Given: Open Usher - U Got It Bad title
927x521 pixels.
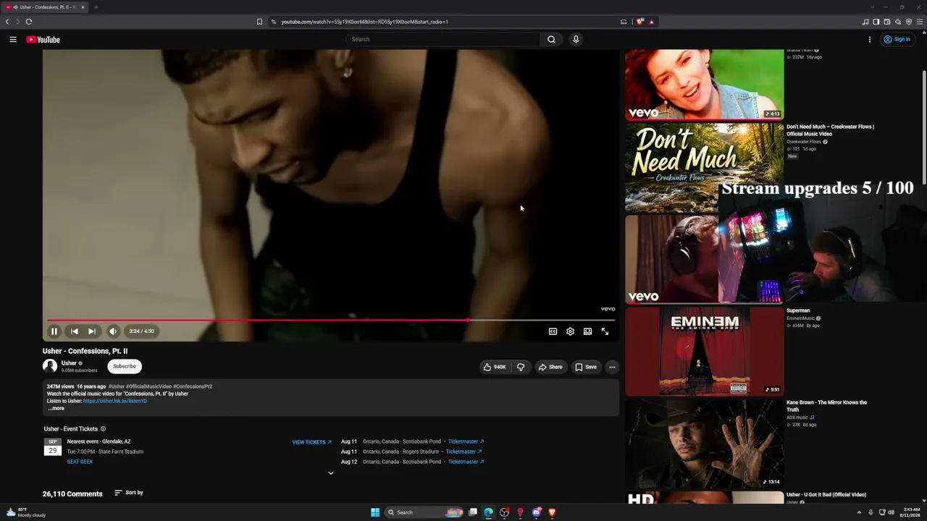Looking at the screenshot, I should pos(826,495).
